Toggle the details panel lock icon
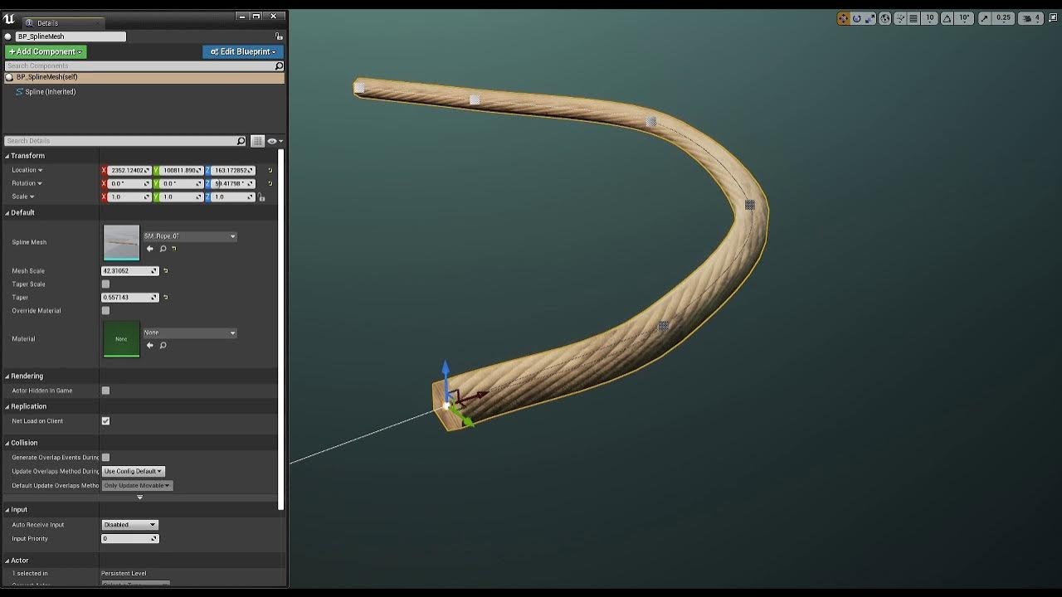Screen dimensions: 1062x597 279,36
